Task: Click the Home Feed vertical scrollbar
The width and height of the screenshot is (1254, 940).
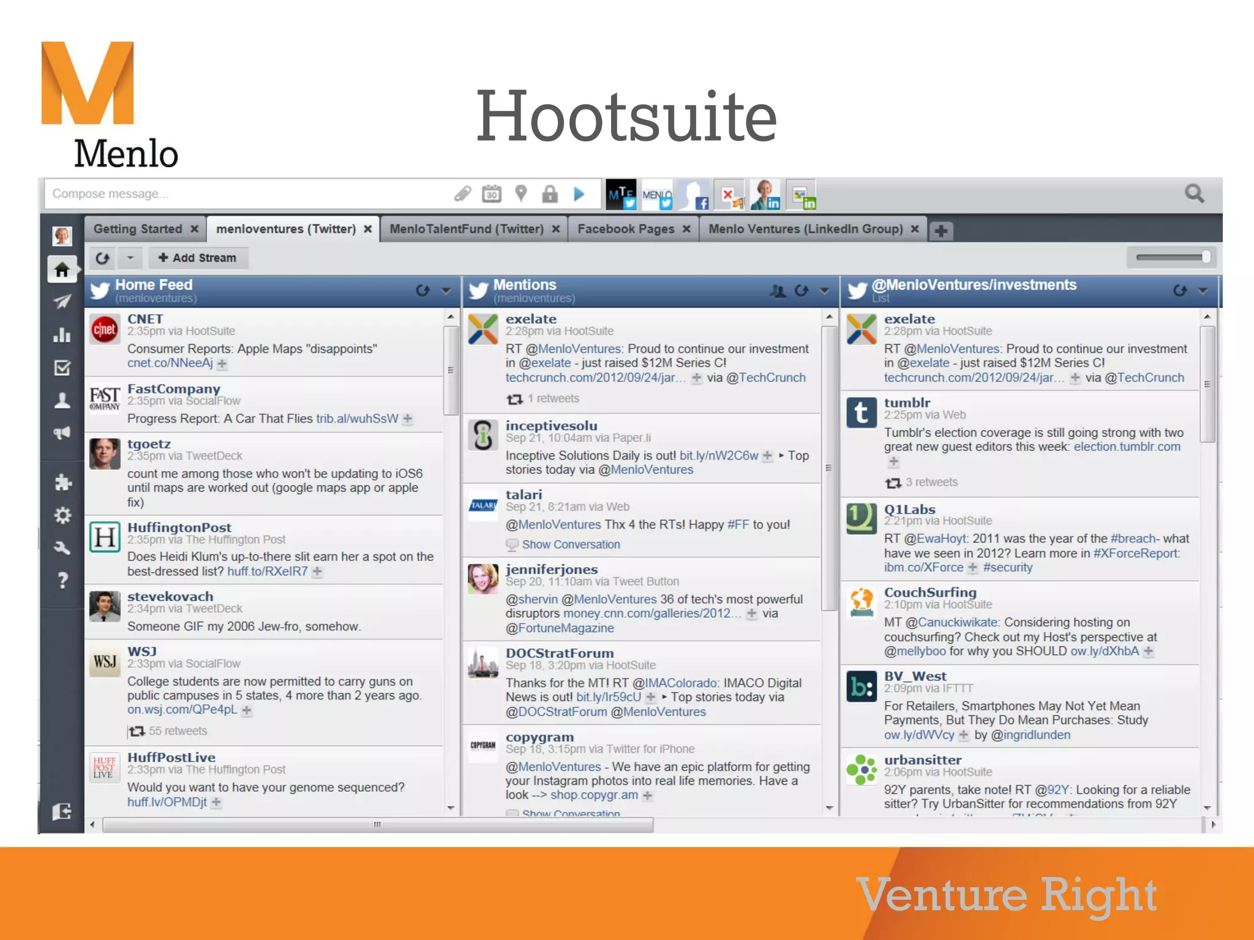Action: [x=451, y=370]
